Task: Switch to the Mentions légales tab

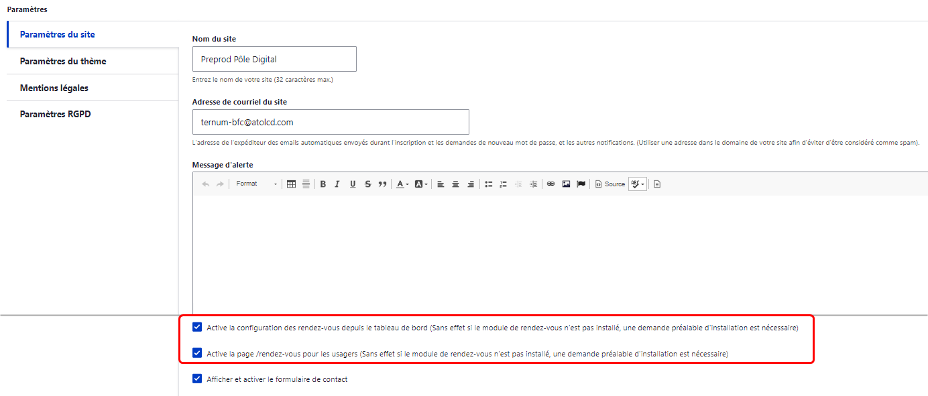Action: [x=54, y=88]
